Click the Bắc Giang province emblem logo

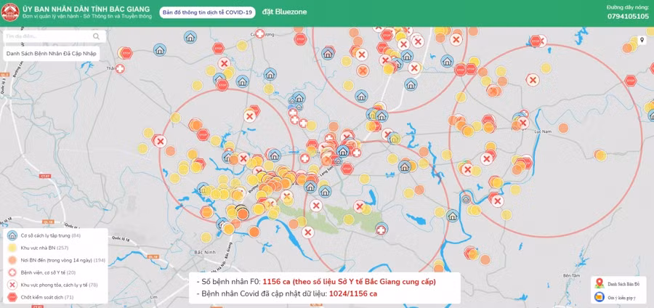point(9,12)
